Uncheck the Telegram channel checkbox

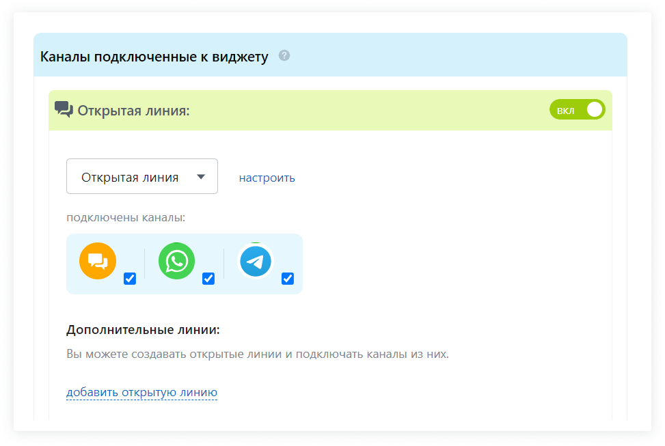click(x=288, y=279)
